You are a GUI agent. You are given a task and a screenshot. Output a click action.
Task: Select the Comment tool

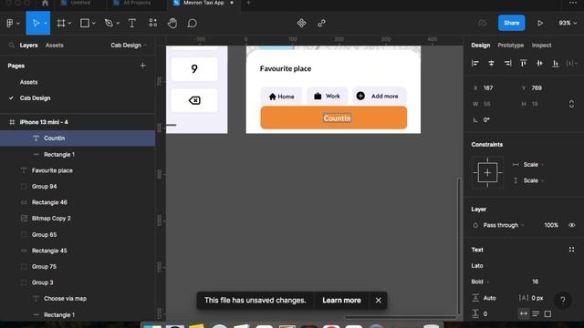point(193,23)
